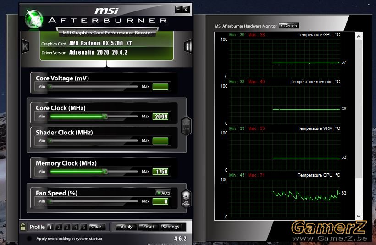Click the Reset button
This screenshot has height=245, width=376.
point(148,227)
